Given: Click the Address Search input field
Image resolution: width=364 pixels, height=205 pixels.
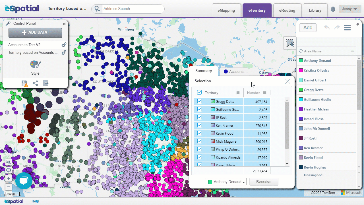Looking at the screenshot, I should [133, 9].
